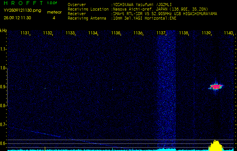Click the 0.7 kHz frequency tick label
This screenshot has width=237, height=151.
(3, 125)
